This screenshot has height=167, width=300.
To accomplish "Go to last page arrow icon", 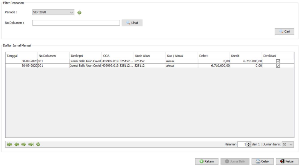I will [x=31, y=144].
